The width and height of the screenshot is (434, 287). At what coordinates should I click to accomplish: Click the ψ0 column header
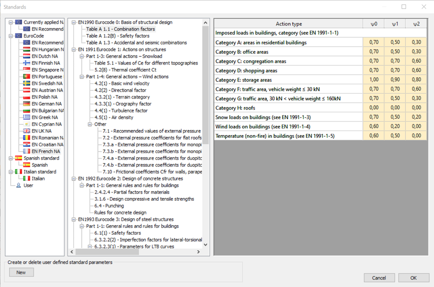(x=374, y=24)
